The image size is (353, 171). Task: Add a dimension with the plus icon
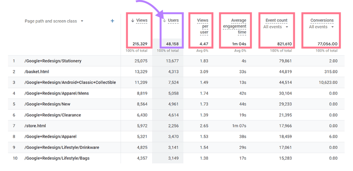[x=112, y=21]
